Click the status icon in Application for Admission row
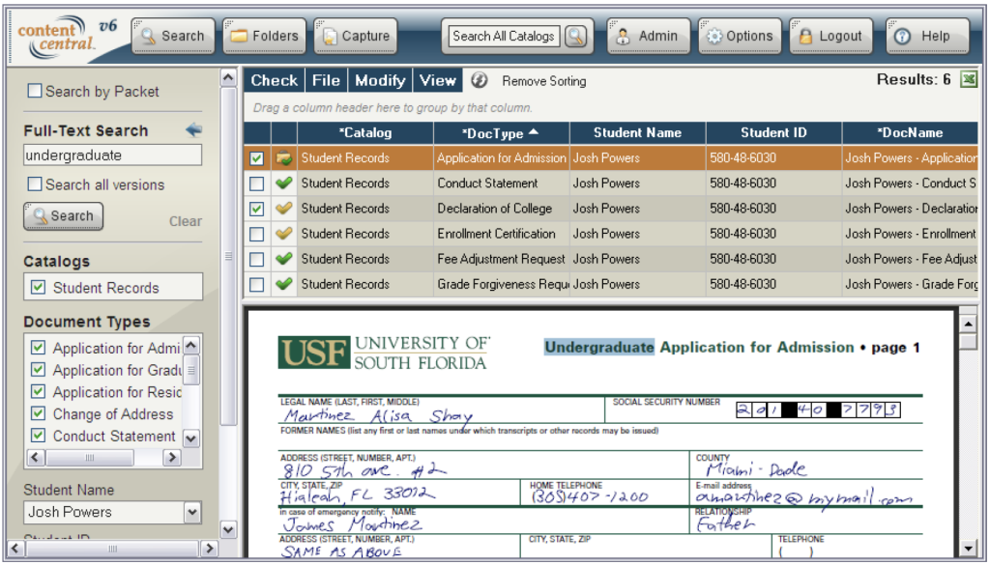This screenshot has height=565, width=990. pyautogui.click(x=284, y=158)
